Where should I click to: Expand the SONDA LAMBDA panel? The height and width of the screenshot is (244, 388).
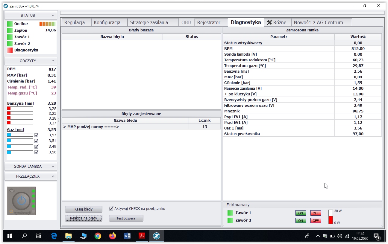click(53, 166)
